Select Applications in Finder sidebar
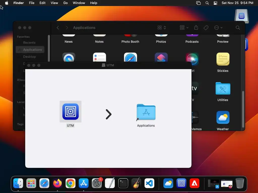Viewport: 258px width, 193px height. tap(30, 50)
